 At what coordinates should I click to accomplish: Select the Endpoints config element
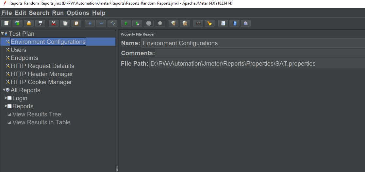click(x=24, y=58)
